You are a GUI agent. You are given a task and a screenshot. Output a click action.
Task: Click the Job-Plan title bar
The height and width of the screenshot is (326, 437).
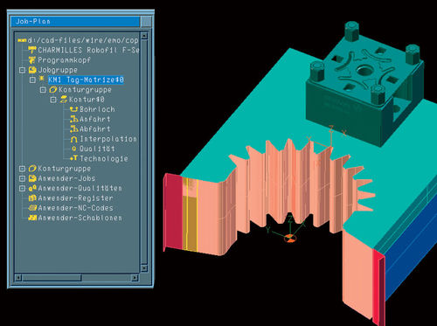pyautogui.click(x=75, y=22)
